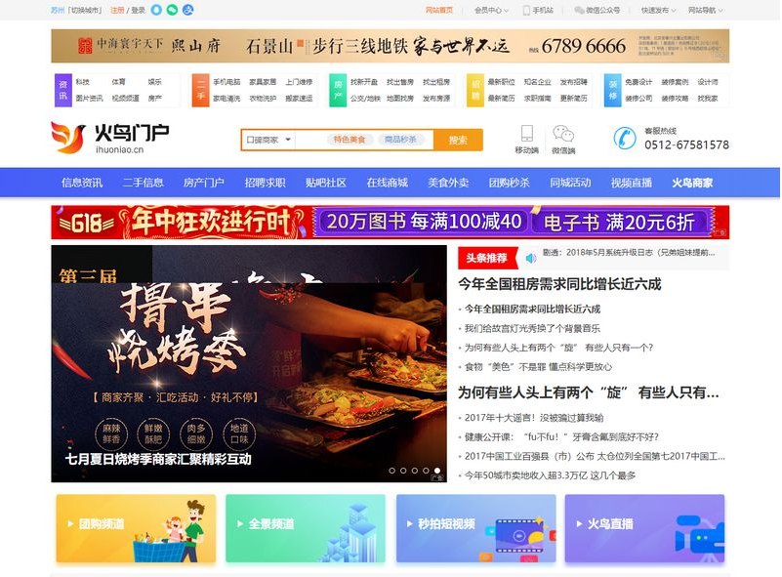Click into the search input field
Viewport: 782px width, 577px height.
click(x=363, y=140)
